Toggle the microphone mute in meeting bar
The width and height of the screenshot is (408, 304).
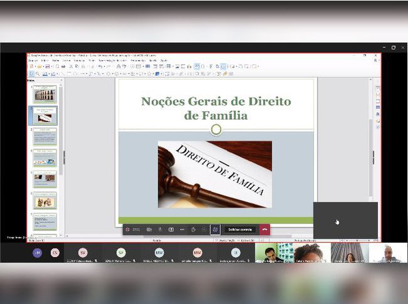[x=160, y=229]
